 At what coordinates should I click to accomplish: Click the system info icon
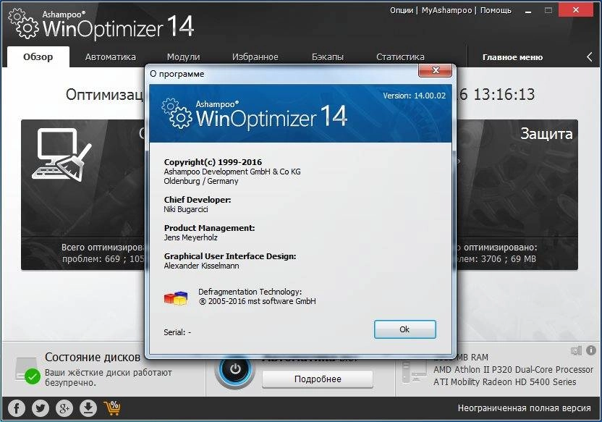pyautogui.click(x=591, y=350)
